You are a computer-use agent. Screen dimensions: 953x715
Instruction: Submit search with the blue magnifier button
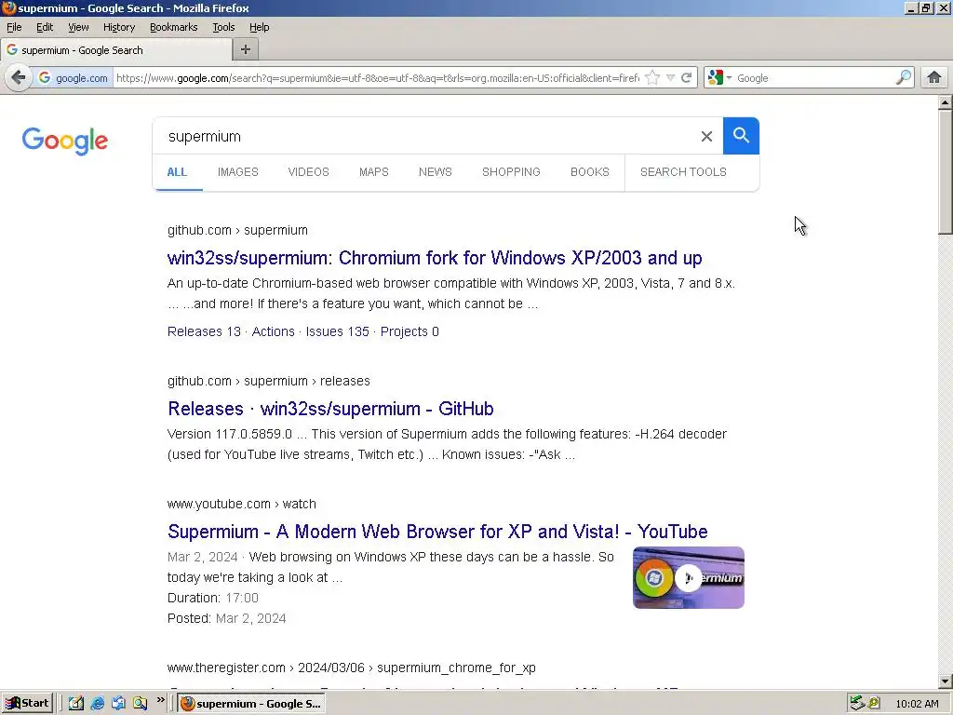[x=741, y=136]
